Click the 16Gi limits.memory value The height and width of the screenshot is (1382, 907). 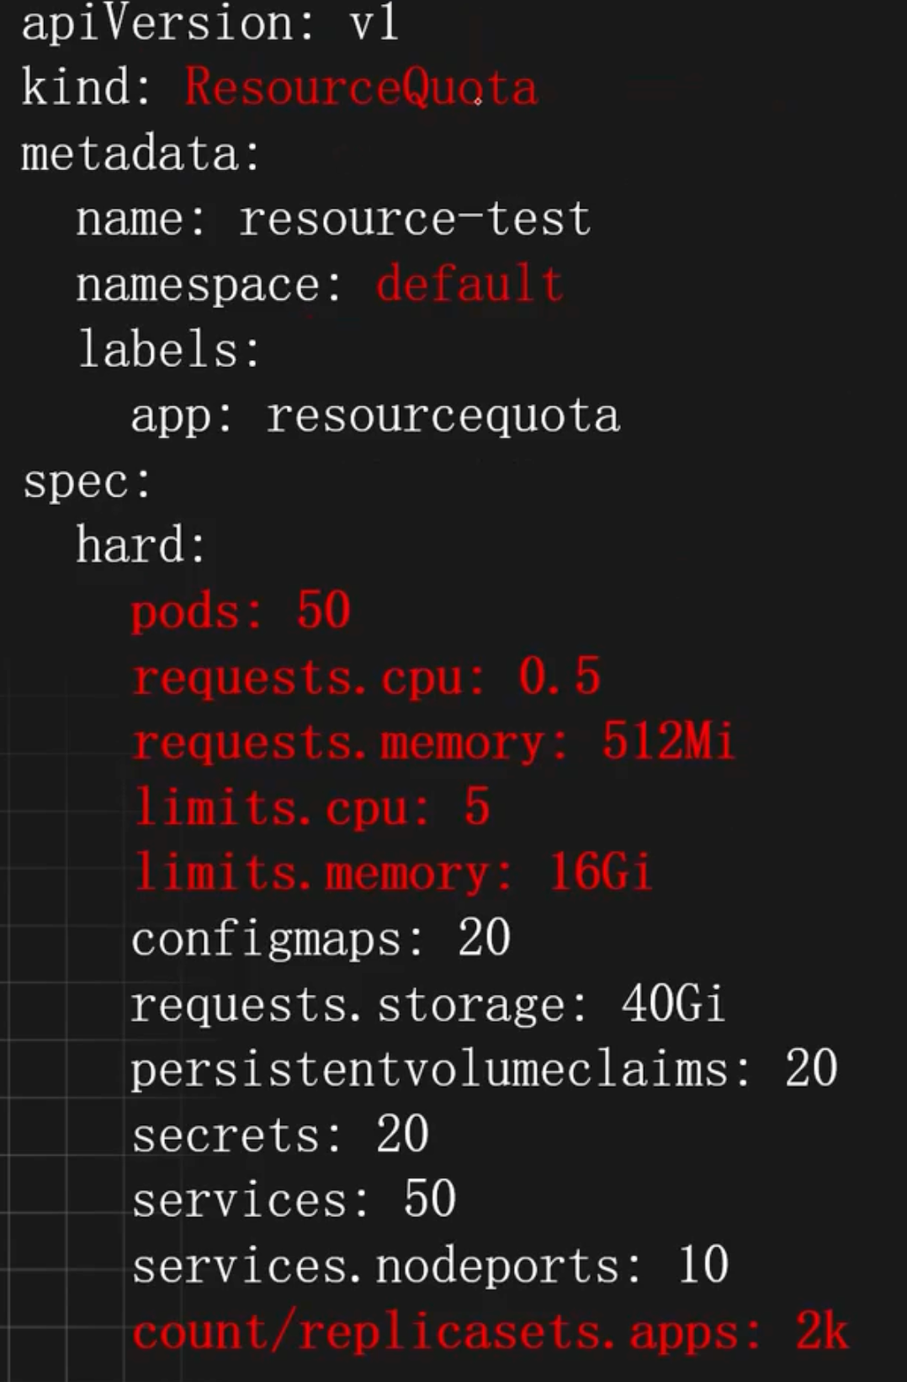coord(600,873)
